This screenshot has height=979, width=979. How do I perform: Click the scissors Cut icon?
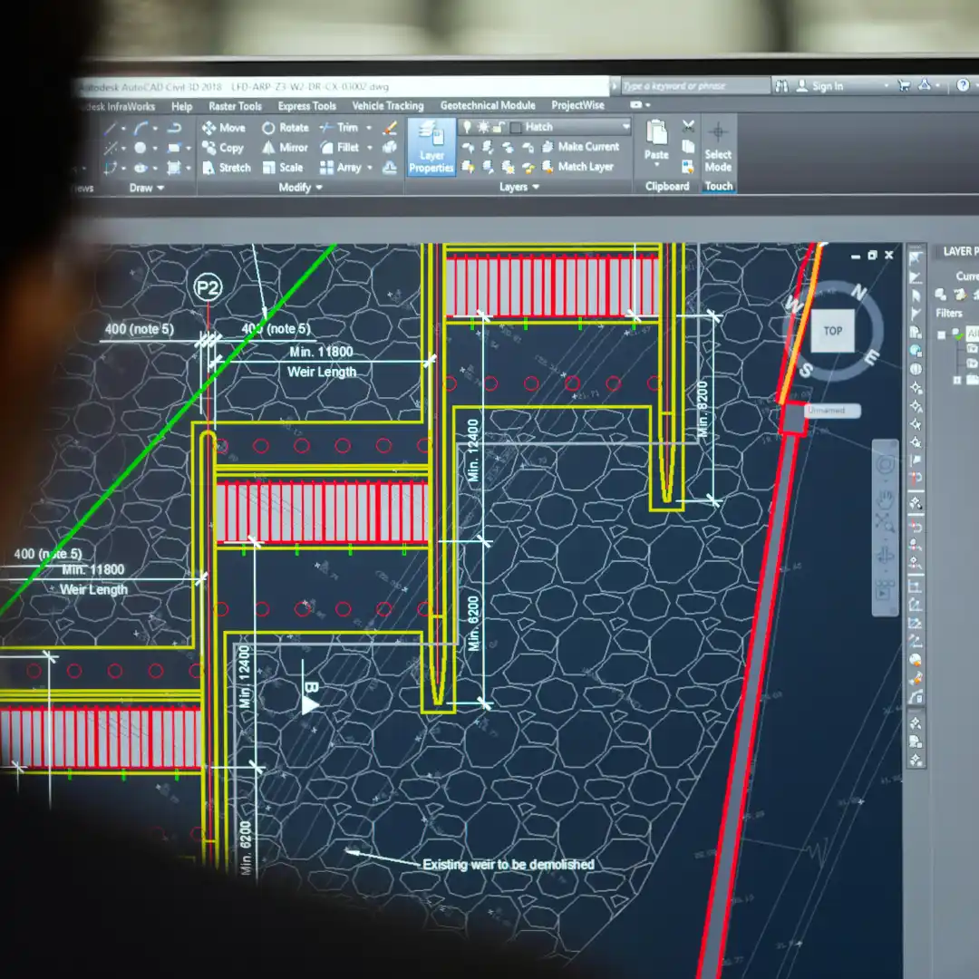[688, 127]
